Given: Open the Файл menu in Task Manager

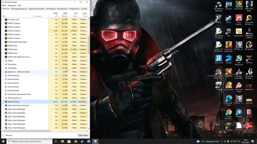Looking at the screenshot, I should 4,5.
